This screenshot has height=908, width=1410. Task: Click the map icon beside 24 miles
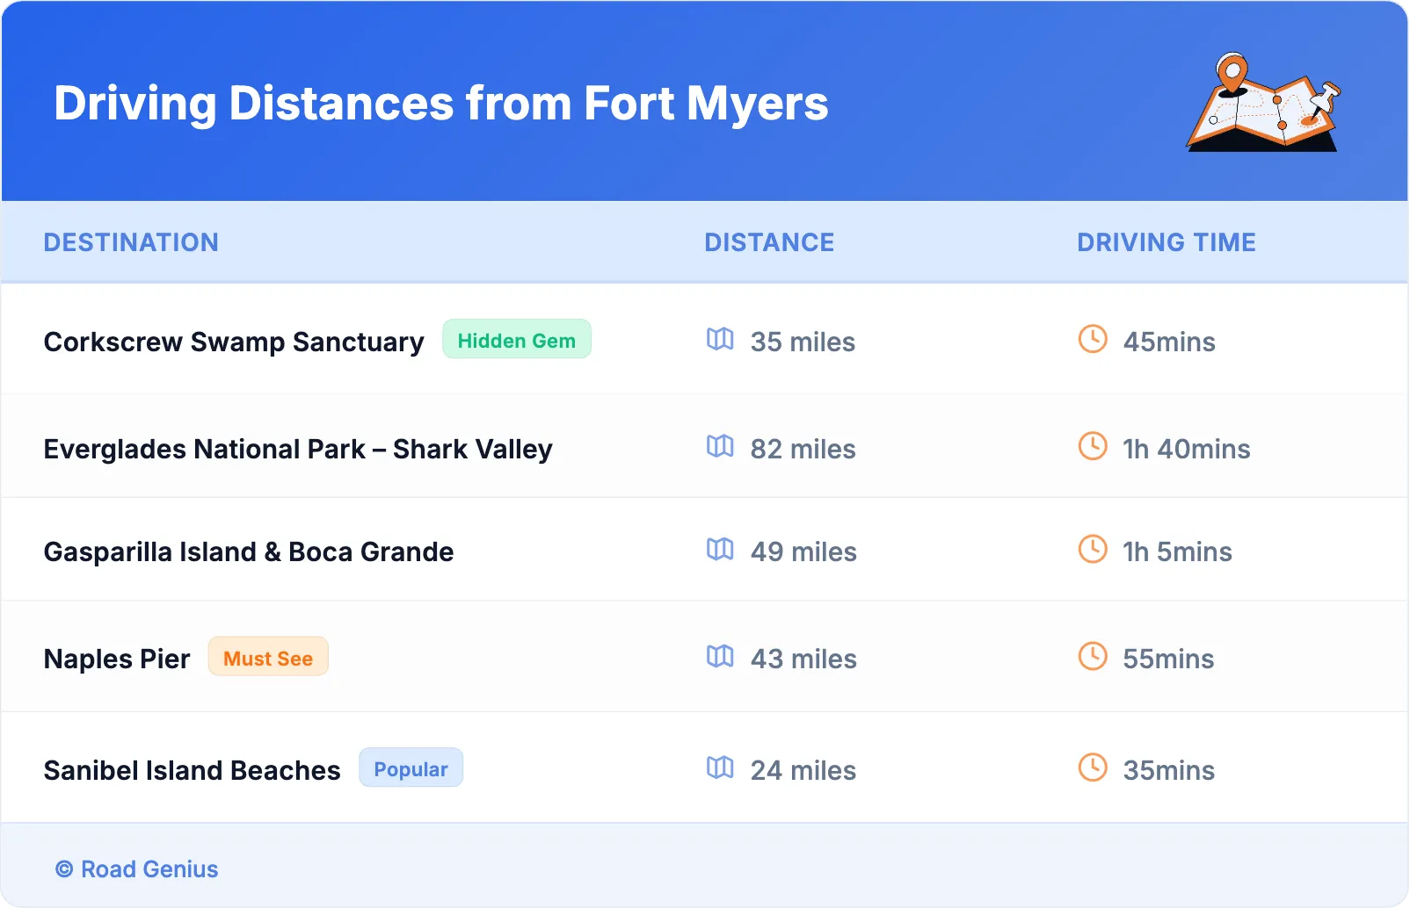click(x=720, y=767)
